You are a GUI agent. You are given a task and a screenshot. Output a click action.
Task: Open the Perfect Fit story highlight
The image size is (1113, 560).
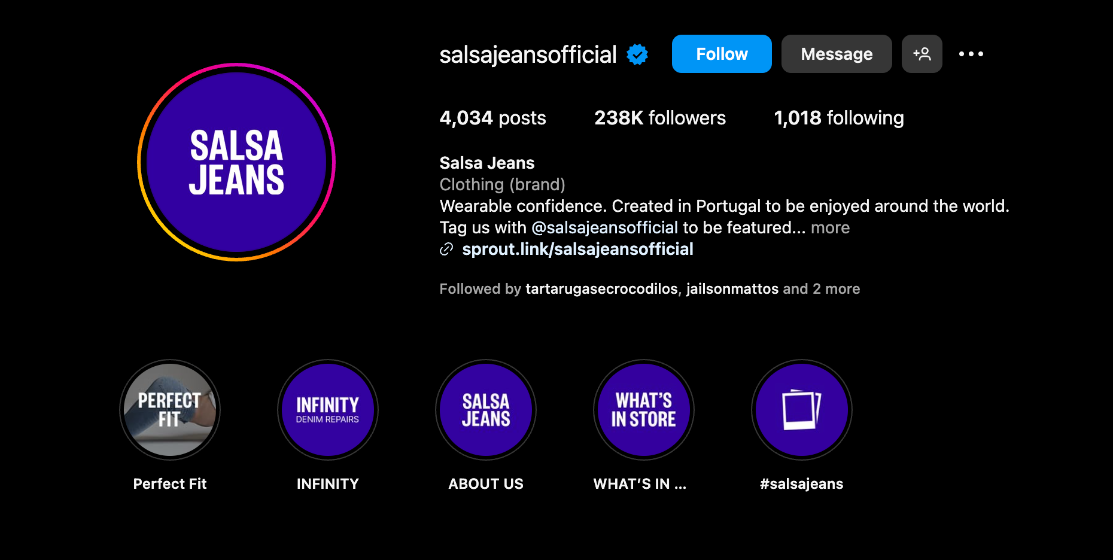tap(170, 410)
